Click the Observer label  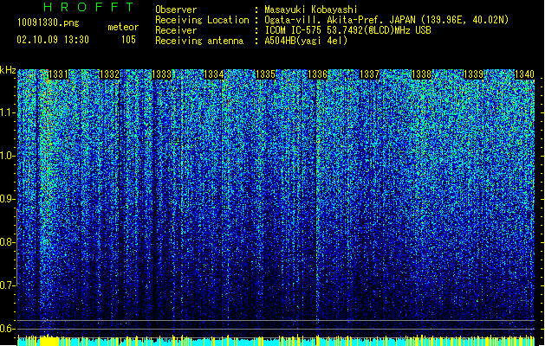coord(176,10)
